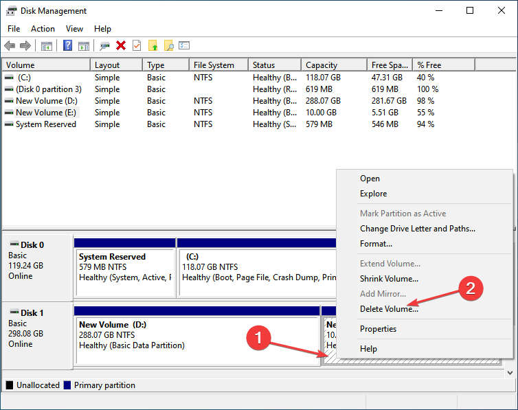
Task: Click the drive icon beside (C:) volume
Action: pyautogui.click(x=9, y=77)
